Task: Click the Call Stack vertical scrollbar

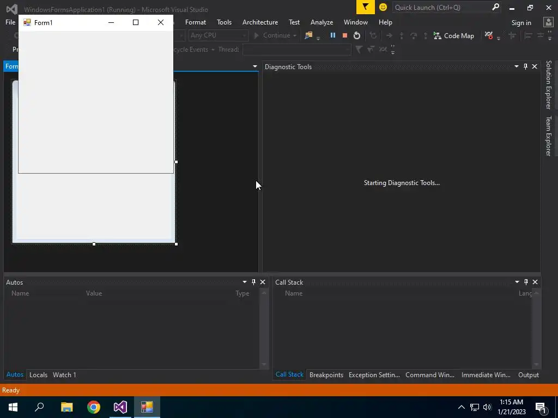Action: click(x=536, y=328)
